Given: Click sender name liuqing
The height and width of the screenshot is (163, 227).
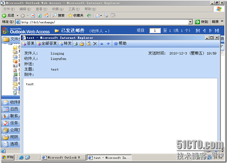Looking at the screenshot, I should 57,53.
